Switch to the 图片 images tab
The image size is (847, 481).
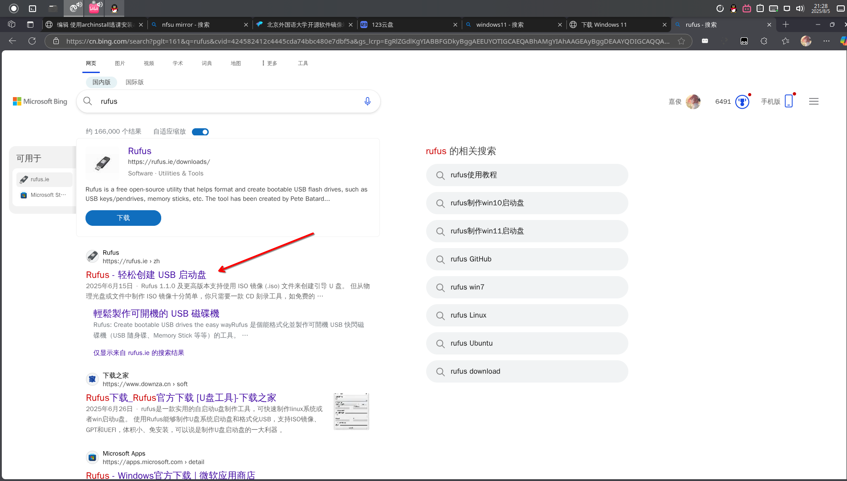120,63
